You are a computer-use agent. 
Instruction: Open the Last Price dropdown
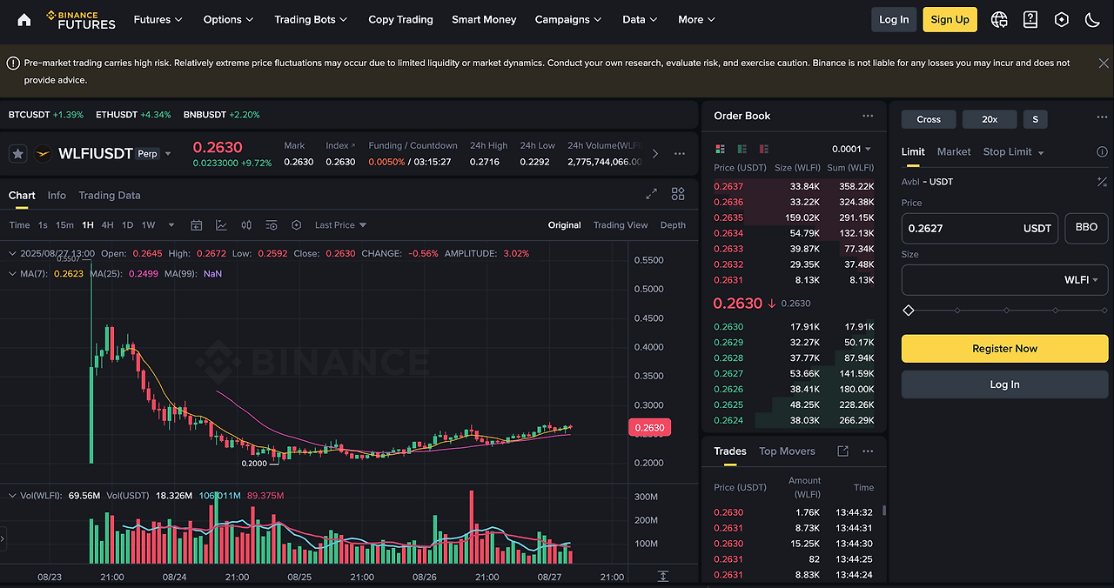pos(340,225)
